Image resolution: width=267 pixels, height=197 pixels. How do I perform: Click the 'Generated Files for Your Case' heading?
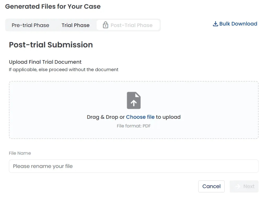[53, 7]
